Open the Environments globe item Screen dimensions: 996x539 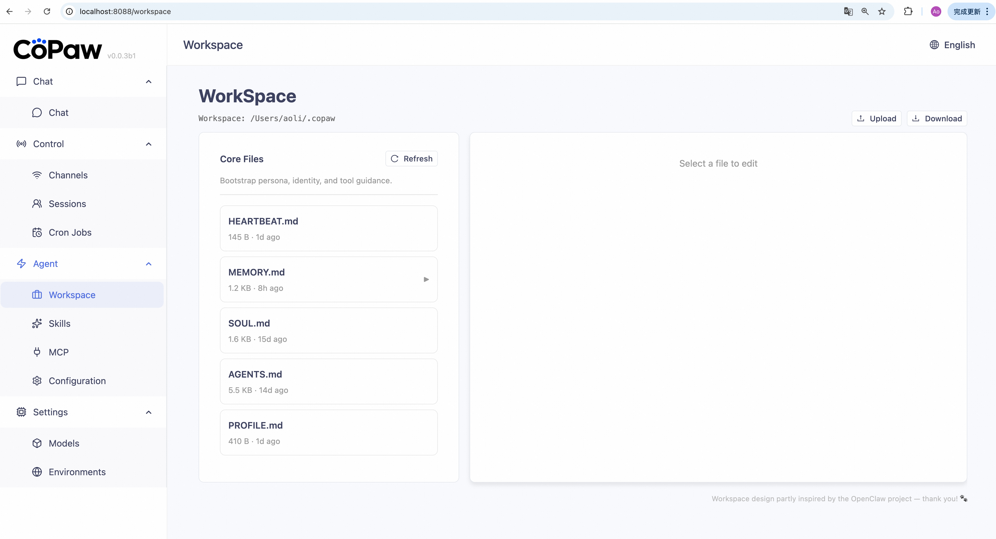click(77, 472)
